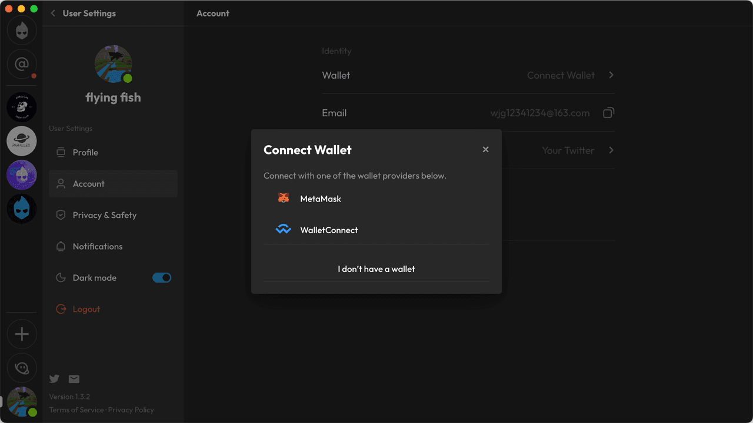Open the Parallex planet server
Image resolution: width=753 pixels, height=423 pixels.
coord(22,141)
